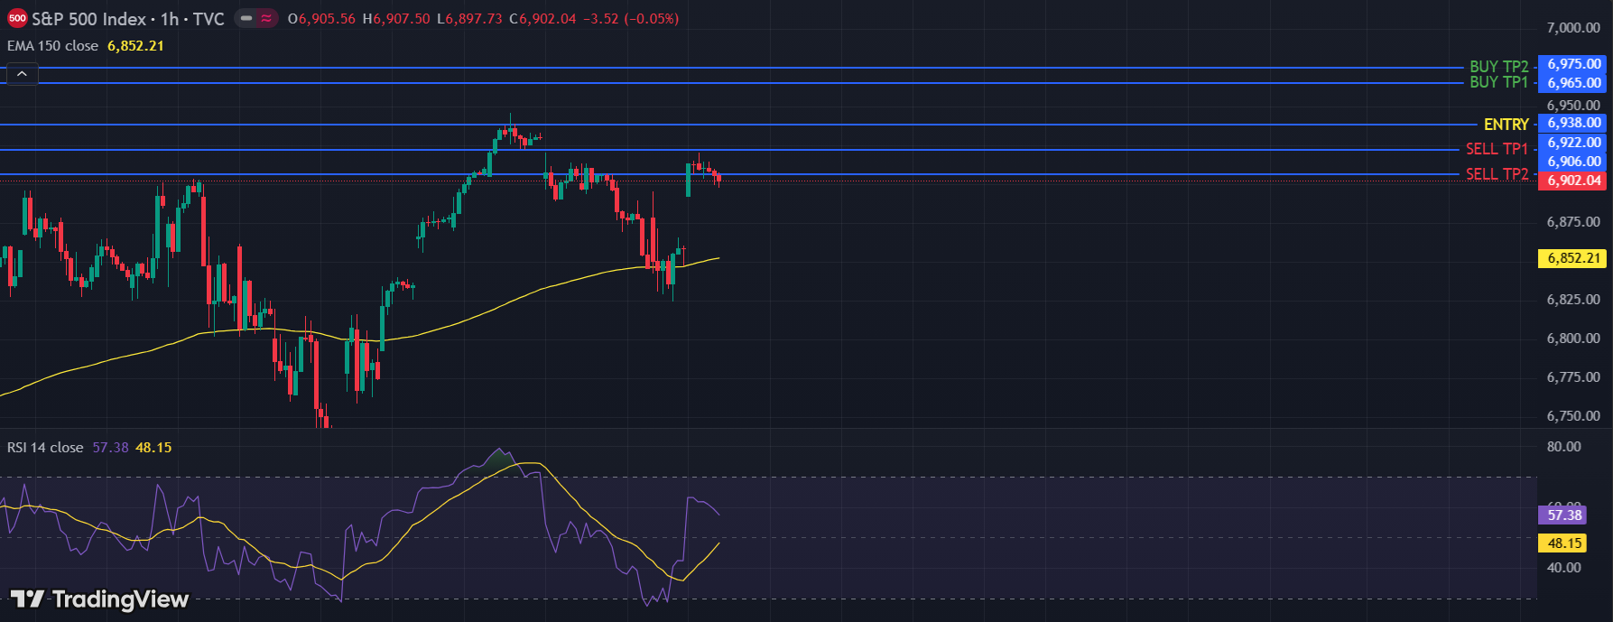Click the pink approximate-equal data icon
1613x622 pixels.
tap(266, 19)
